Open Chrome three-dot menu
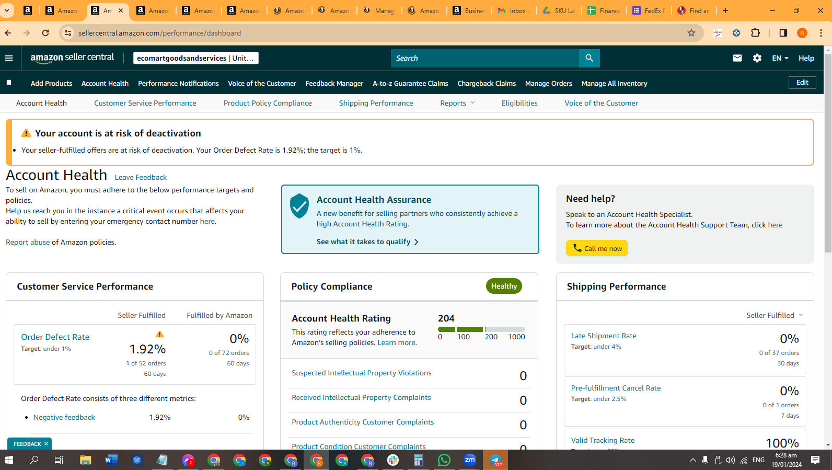 [x=821, y=33]
